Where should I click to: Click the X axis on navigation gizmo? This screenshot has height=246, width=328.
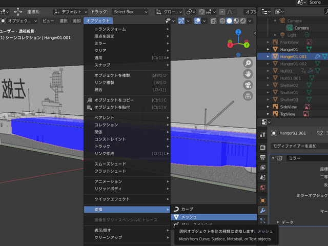[230, 45]
